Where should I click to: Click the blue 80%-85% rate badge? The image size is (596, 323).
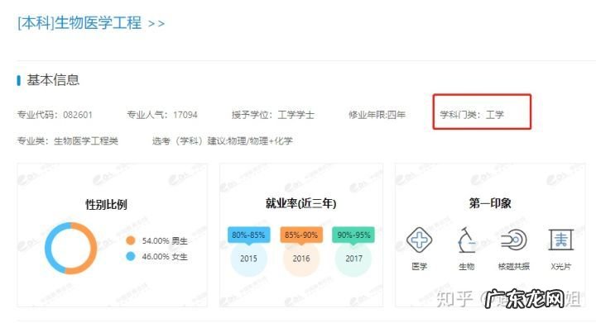click(248, 235)
